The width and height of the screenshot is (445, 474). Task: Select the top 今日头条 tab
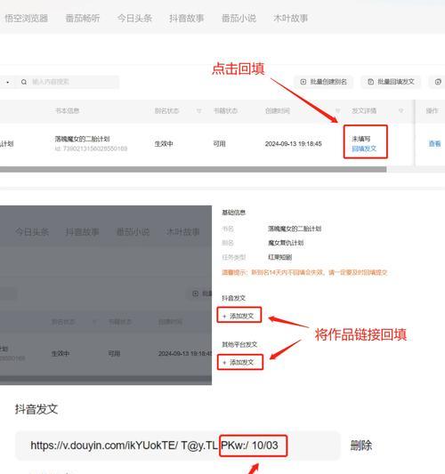coord(134,19)
